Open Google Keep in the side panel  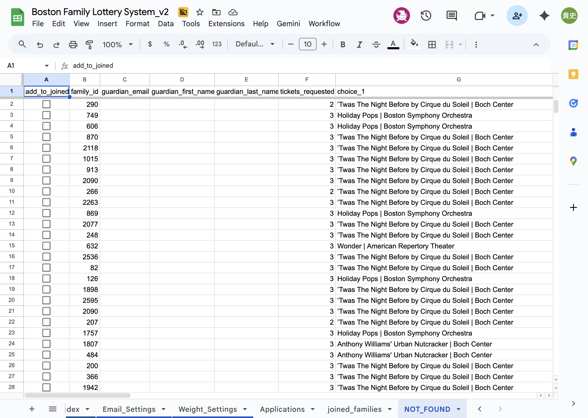pos(573,74)
